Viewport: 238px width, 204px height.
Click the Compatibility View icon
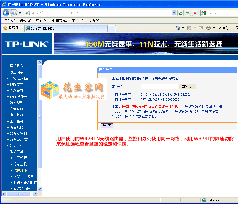[x=181, y=13]
